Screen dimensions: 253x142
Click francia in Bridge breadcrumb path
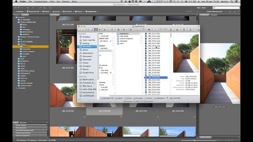click(x=79, y=11)
